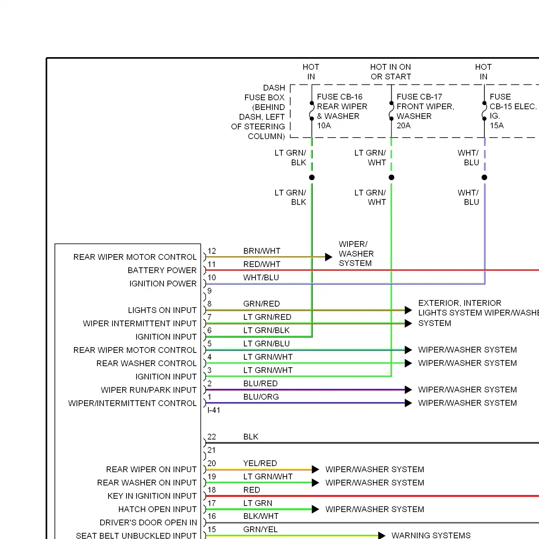Click the arrowhead ending the YEL/RED wire
539x539 pixels.
tap(315, 469)
